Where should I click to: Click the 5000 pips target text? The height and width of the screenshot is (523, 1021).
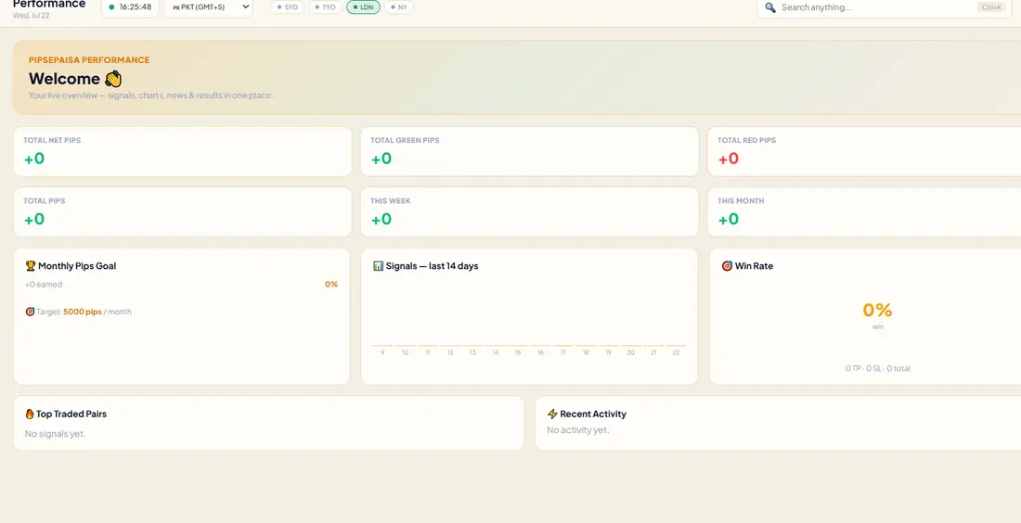pos(83,312)
